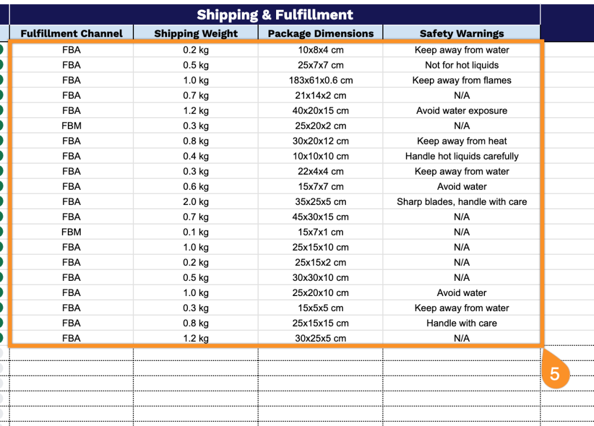Click the 35x25x5 cm dimensions cell
594x426 pixels.
pyautogui.click(x=321, y=202)
